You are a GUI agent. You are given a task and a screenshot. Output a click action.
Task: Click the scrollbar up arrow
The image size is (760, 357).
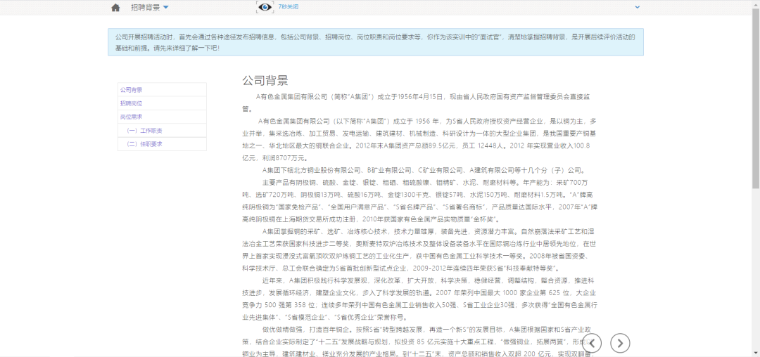pyautogui.click(x=755, y=4)
